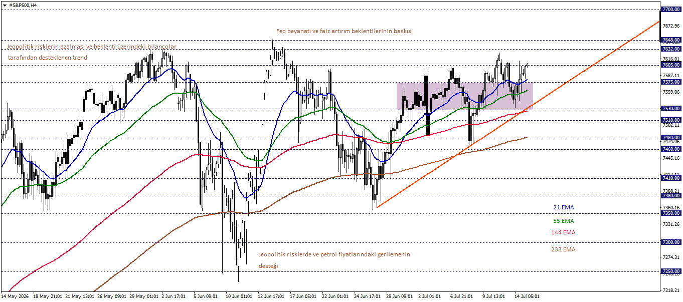Click the '6 Jul 21:01' time axis label
Screen dimensions: 683x302
coord(463,296)
